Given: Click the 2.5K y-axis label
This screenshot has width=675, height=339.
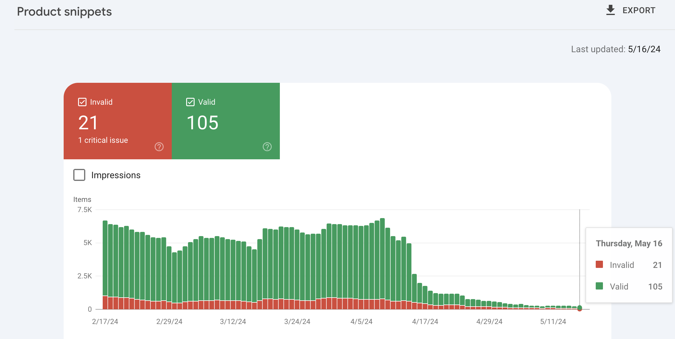Looking at the screenshot, I should (85, 276).
